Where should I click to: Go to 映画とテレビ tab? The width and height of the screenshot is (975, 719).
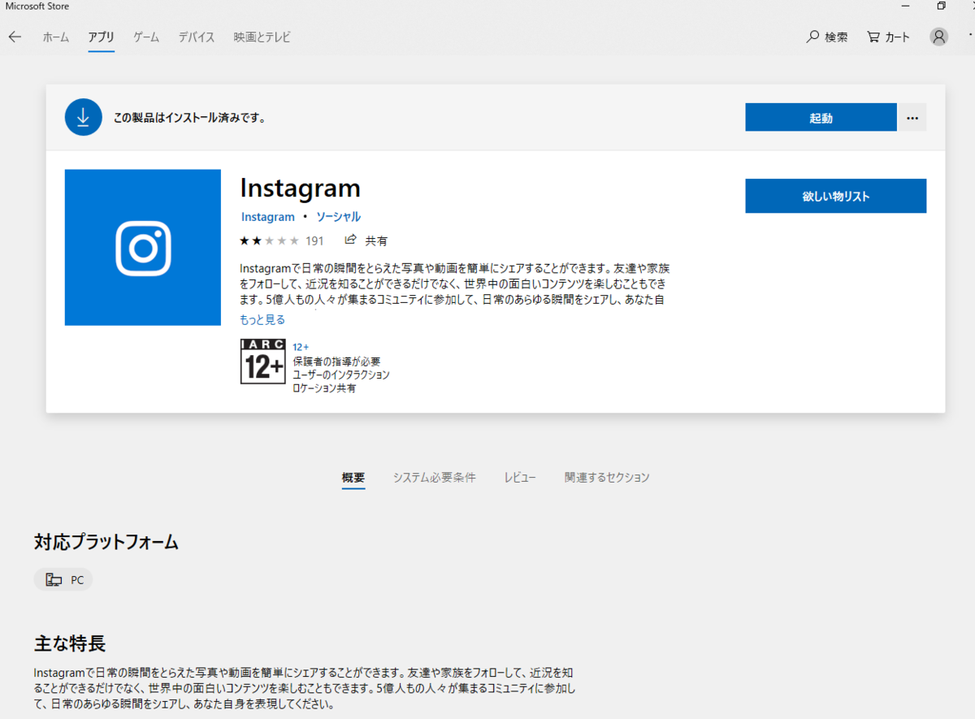262,37
